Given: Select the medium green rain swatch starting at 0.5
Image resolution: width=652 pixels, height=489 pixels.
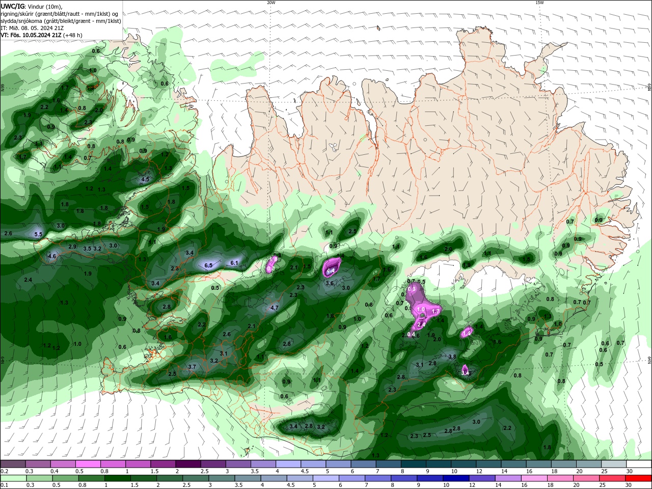Looking at the screenshot, I should click(x=65, y=478).
